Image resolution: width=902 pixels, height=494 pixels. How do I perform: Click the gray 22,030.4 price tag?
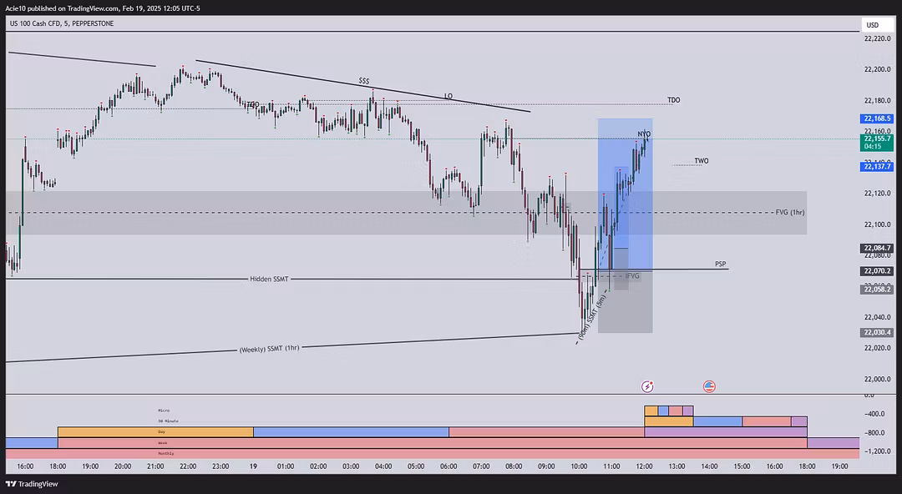click(x=877, y=332)
